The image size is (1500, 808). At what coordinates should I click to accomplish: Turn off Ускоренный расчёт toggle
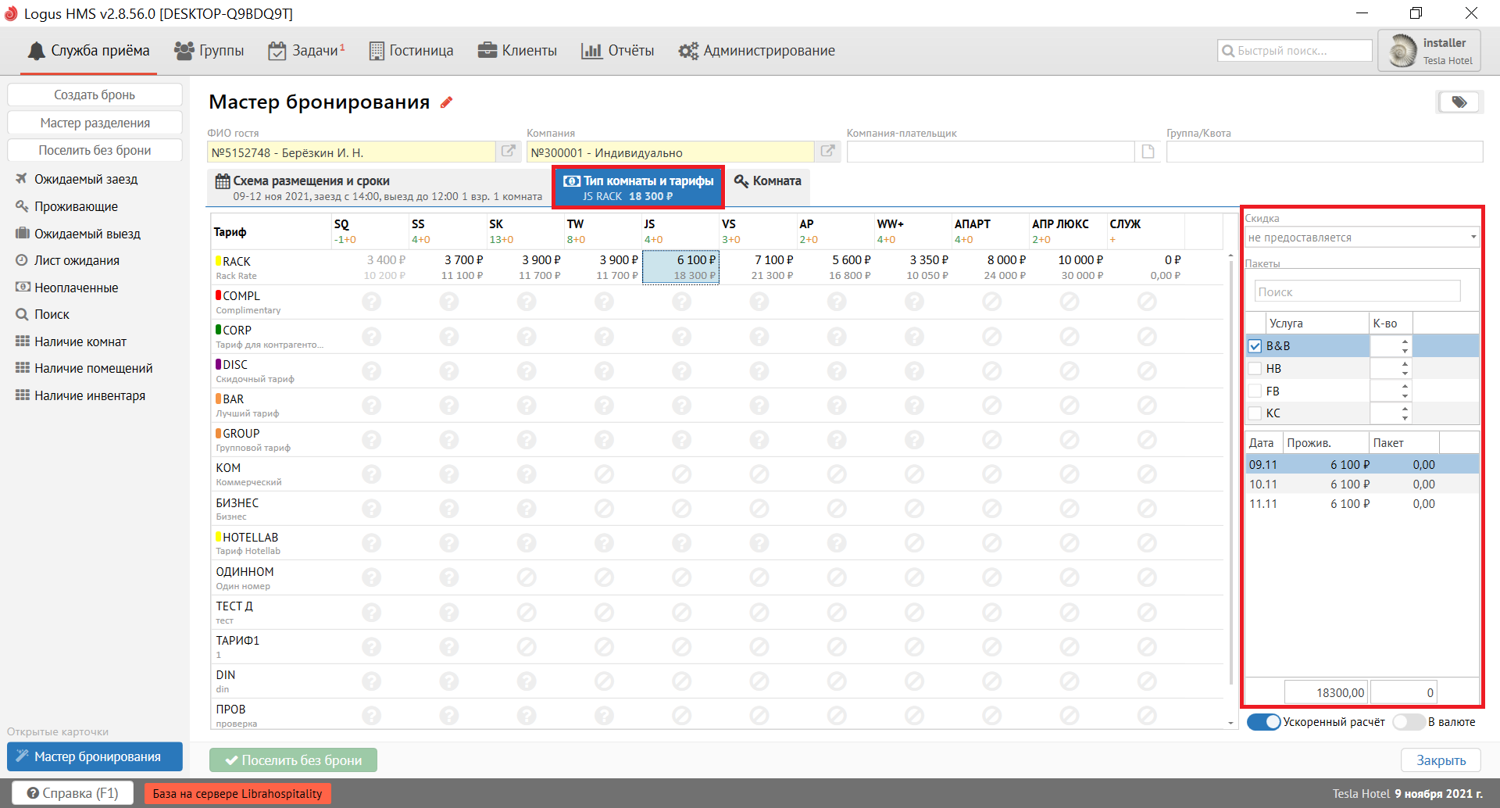pos(1263,722)
